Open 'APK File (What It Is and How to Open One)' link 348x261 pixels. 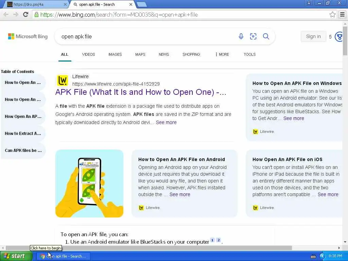coord(141,92)
